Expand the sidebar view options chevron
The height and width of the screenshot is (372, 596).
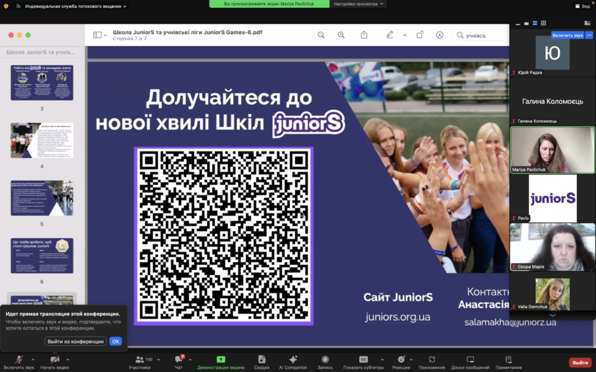pos(106,35)
